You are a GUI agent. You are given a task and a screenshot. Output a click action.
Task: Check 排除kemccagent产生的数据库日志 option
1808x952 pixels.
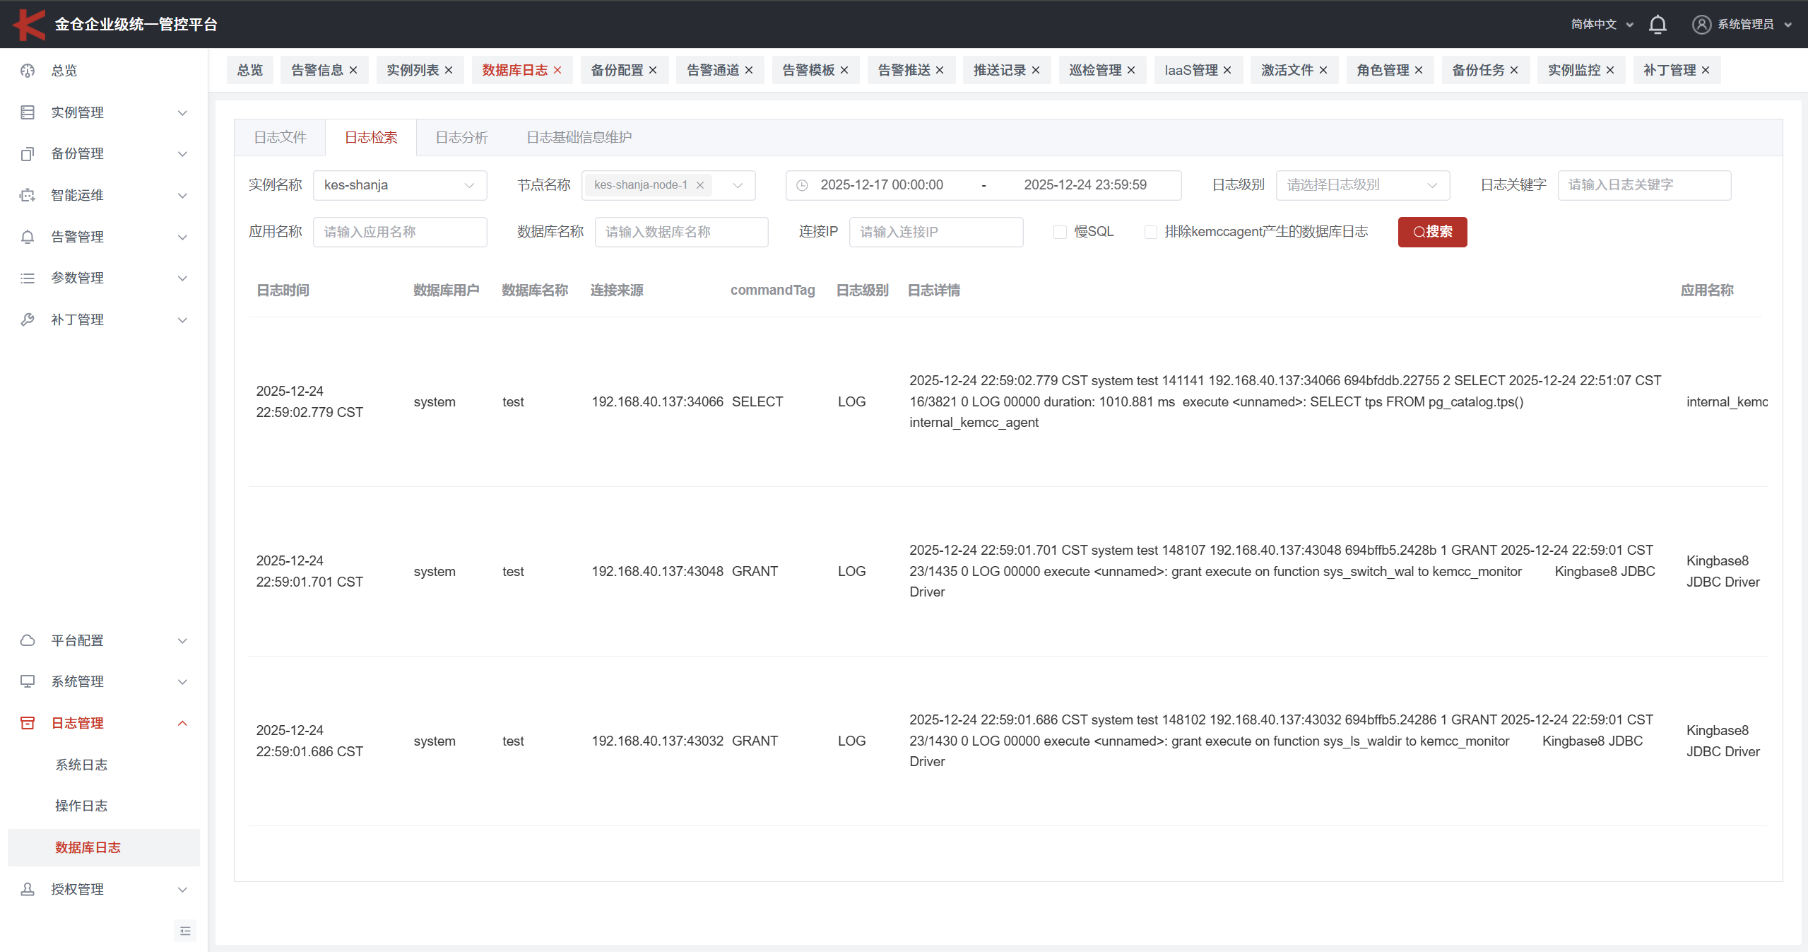tap(1150, 232)
